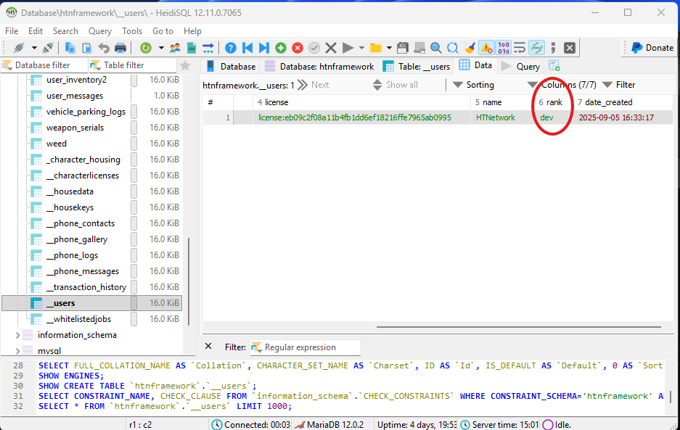680x430 pixels.
Task: Toggle the stop-on-errors warning button
Action: click(486, 48)
